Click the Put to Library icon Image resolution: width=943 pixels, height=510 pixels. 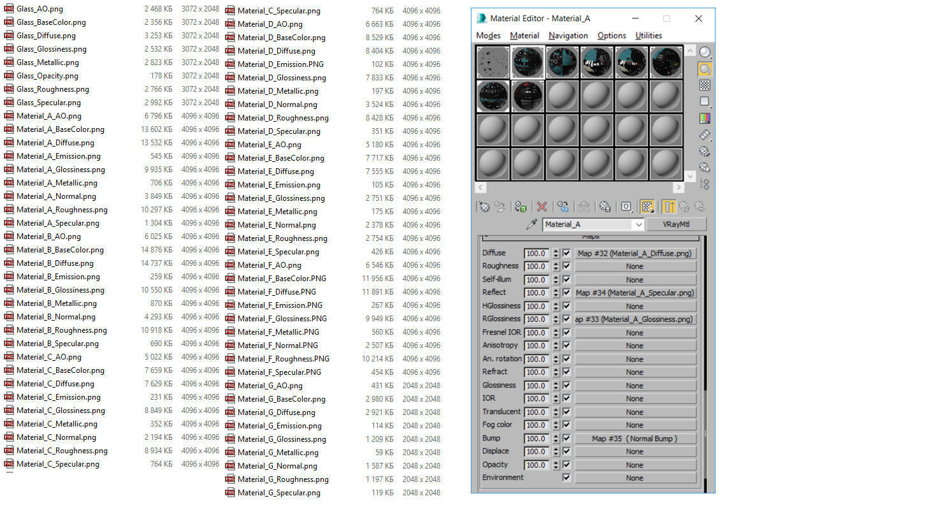coord(605,207)
